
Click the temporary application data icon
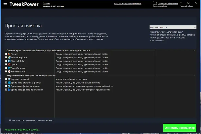pyautogui.click(x=9, y=90)
